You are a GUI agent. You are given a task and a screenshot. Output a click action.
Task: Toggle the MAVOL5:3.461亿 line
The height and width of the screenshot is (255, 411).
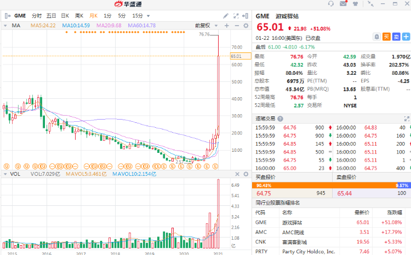[86, 174]
